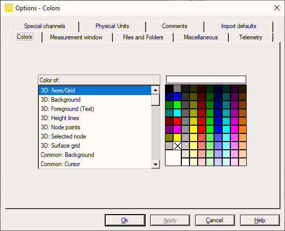Image resolution: width=285 pixels, height=231 pixels.
Task: Select the Import defaults tab
Action: click(x=239, y=26)
